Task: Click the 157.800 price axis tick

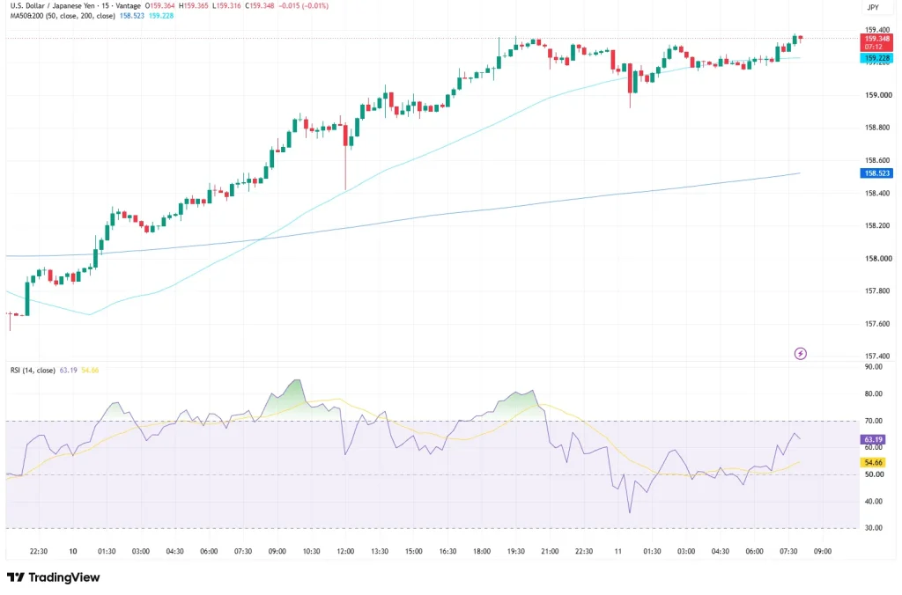Action: click(878, 290)
